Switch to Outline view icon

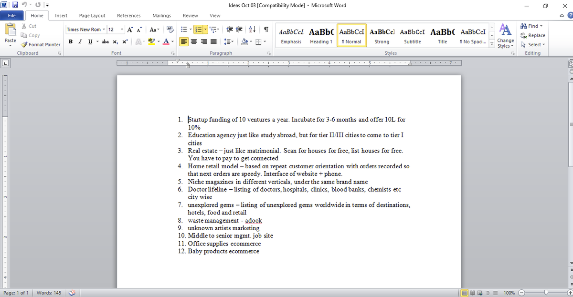488,293
